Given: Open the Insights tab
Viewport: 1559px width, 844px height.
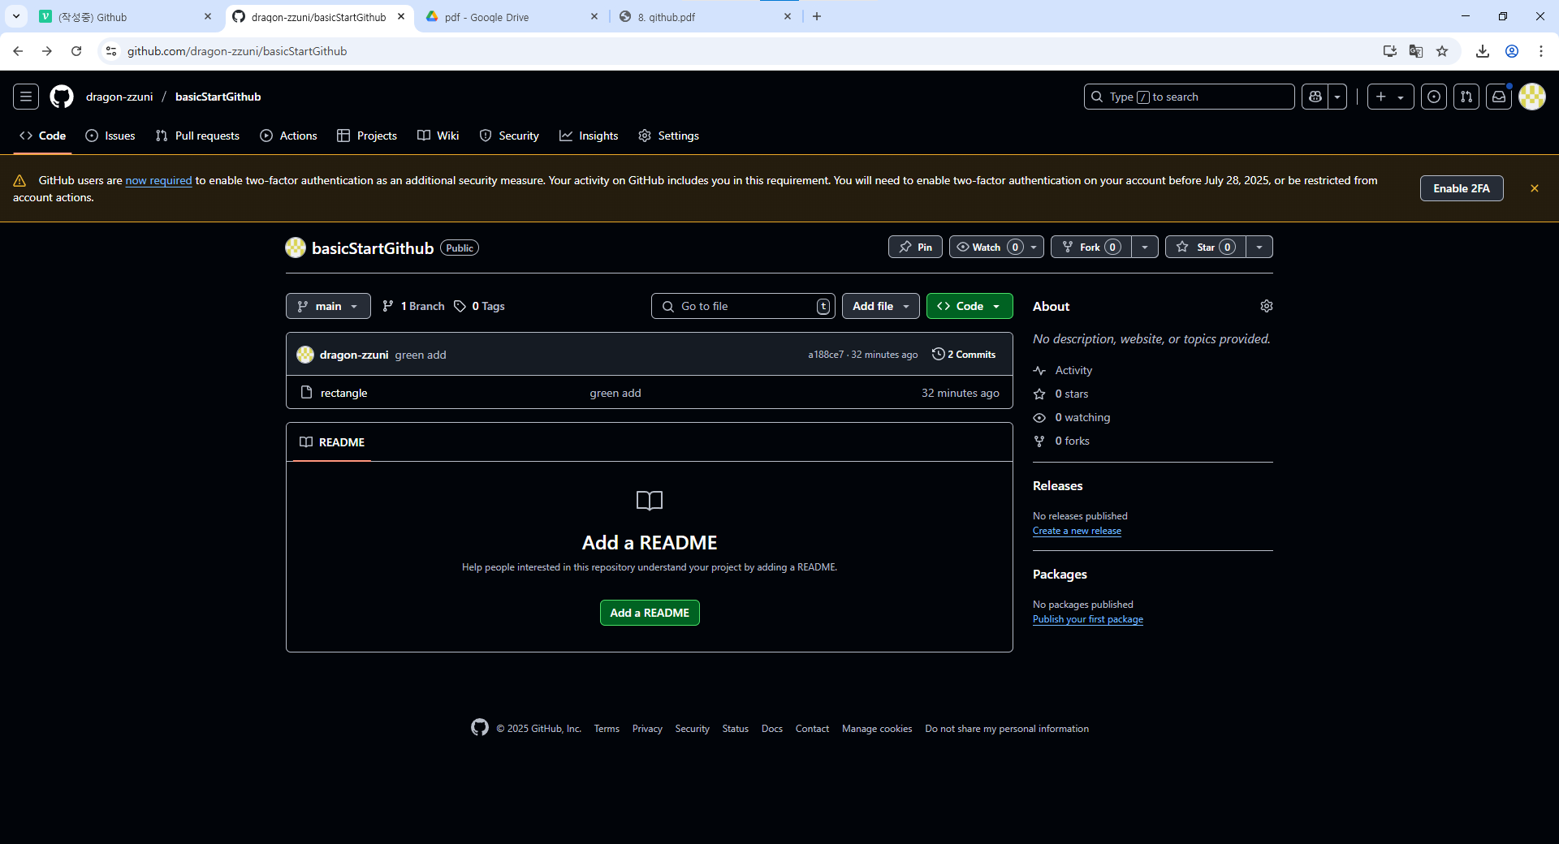Looking at the screenshot, I should tap(589, 136).
